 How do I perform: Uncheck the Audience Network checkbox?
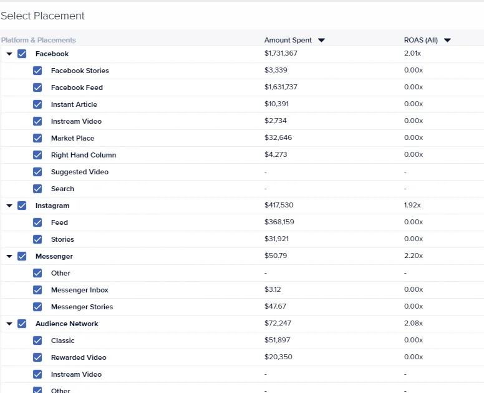(x=22, y=324)
